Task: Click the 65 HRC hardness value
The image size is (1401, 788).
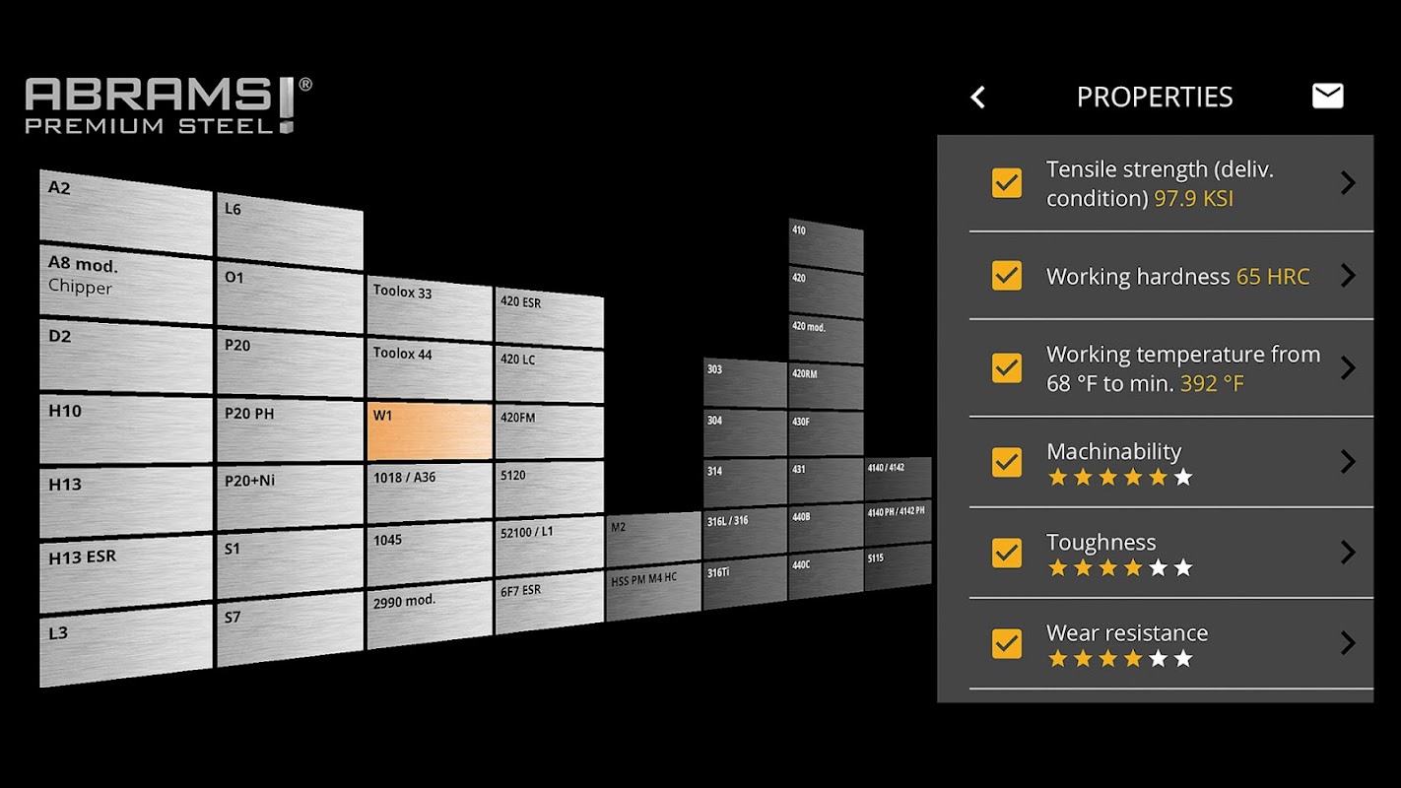Action: coord(1273,277)
